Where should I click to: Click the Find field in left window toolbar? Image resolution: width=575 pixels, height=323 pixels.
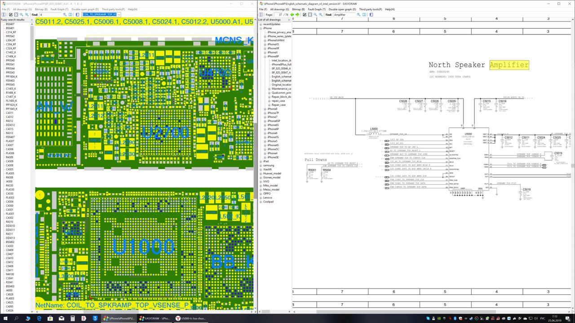pyautogui.click(x=51, y=15)
